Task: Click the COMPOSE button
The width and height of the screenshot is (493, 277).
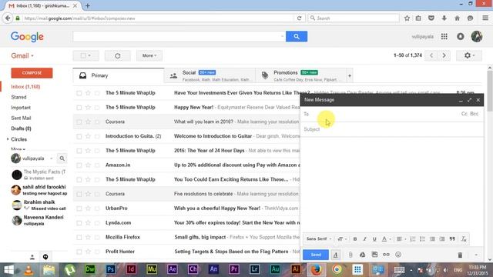Action: pyautogui.click(x=32, y=73)
